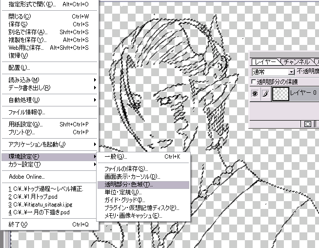Open ファイルの保存(S) preferences
The height and width of the screenshot is (248, 319).
143,169
